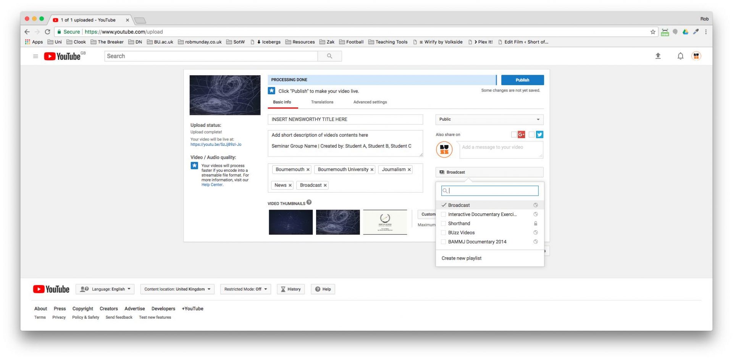
Task: Remove the Journalism tag
Action: [x=409, y=170]
